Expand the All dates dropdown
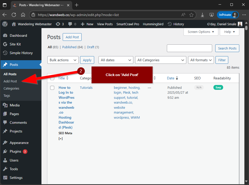Viewport: 249px width, 185px height. click(116, 60)
